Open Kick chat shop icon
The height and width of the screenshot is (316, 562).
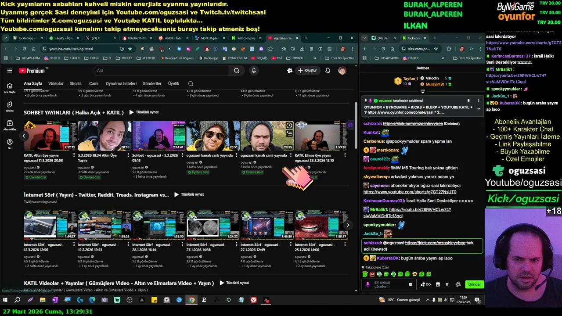[x=438, y=284]
